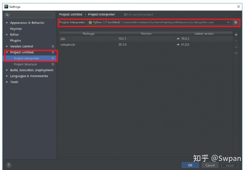Select Plugins in settings tree
This screenshot has height=170, width=248.
click(15, 41)
